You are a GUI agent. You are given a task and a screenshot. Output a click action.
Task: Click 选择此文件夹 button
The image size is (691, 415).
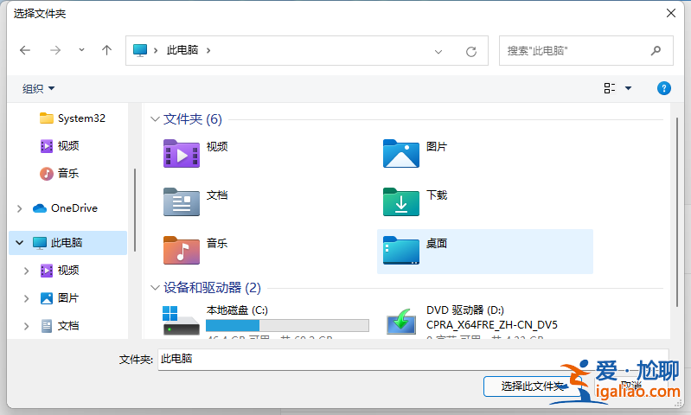coord(533,386)
